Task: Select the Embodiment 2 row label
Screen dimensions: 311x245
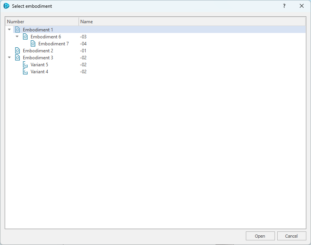Action: tap(38, 51)
